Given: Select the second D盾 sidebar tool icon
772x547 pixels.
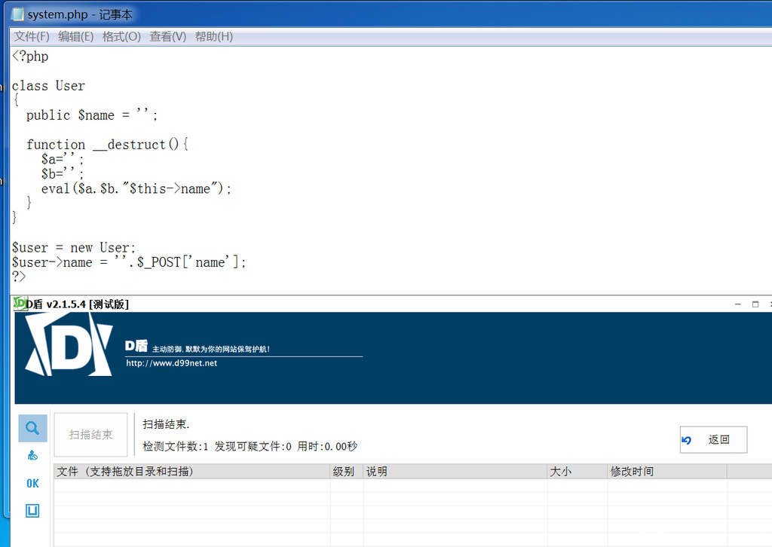Looking at the screenshot, I should [x=32, y=456].
